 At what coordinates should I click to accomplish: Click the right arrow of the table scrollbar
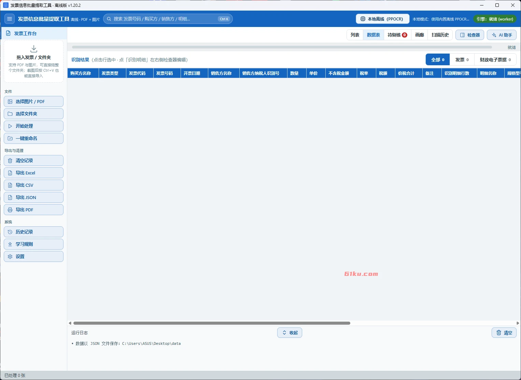point(518,323)
